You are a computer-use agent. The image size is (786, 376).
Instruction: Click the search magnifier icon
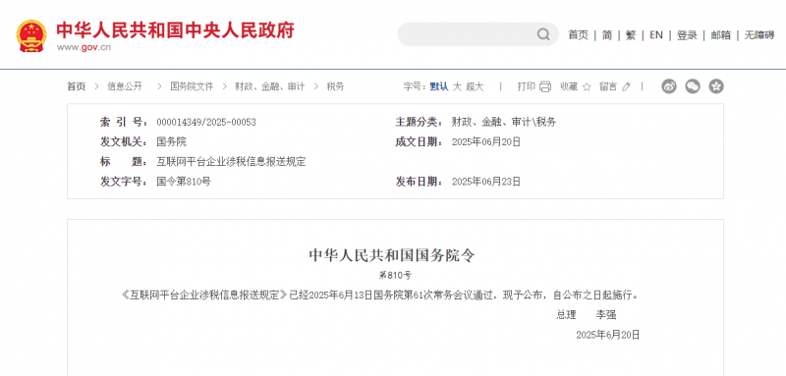(x=543, y=34)
